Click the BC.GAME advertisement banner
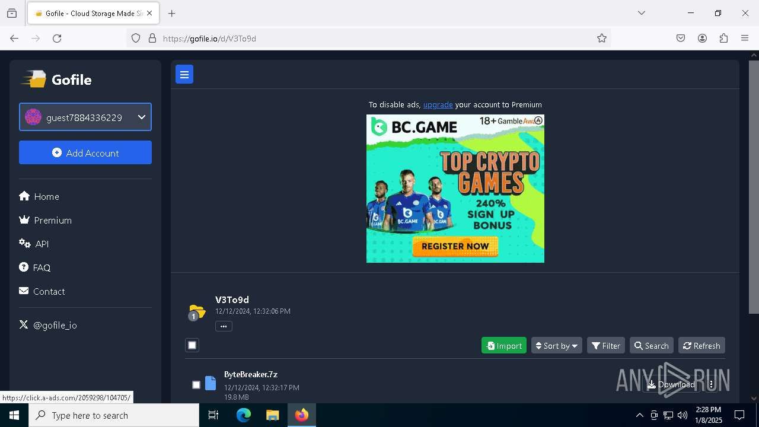Viewport: 759px width, 427px height. coord(455,189)
